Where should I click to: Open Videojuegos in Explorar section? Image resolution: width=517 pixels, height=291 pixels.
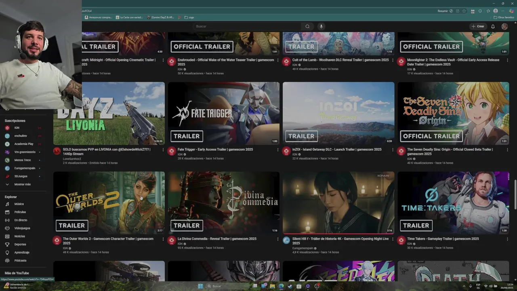23,228
